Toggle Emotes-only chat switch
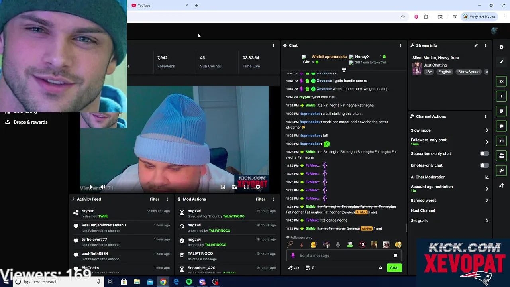This screenshot has width=510, height=287. point(484,165)
